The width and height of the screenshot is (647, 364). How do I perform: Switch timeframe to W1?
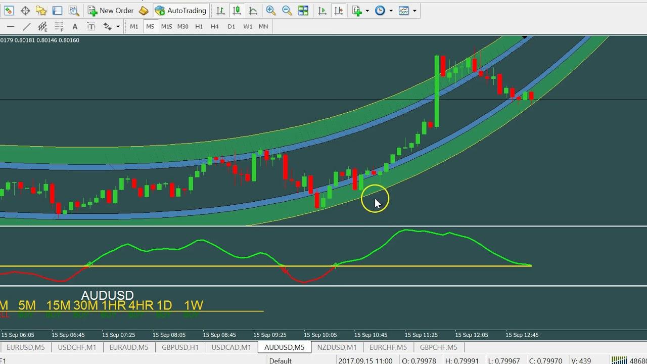[x=248, y=26]
